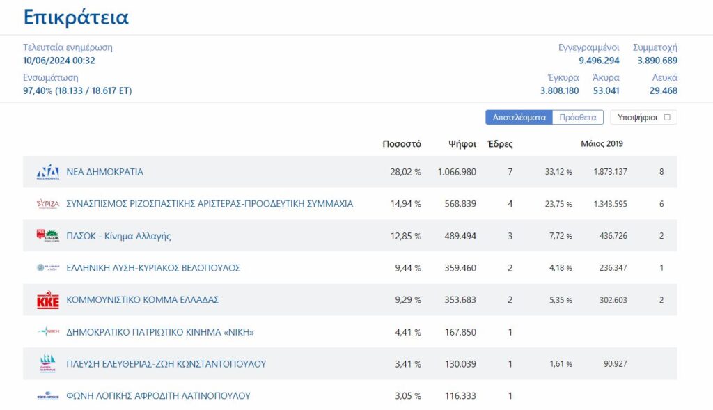Click the 2019 votes 436.726
The width and height of the screenshot is (713, 410).
point(613,236)
